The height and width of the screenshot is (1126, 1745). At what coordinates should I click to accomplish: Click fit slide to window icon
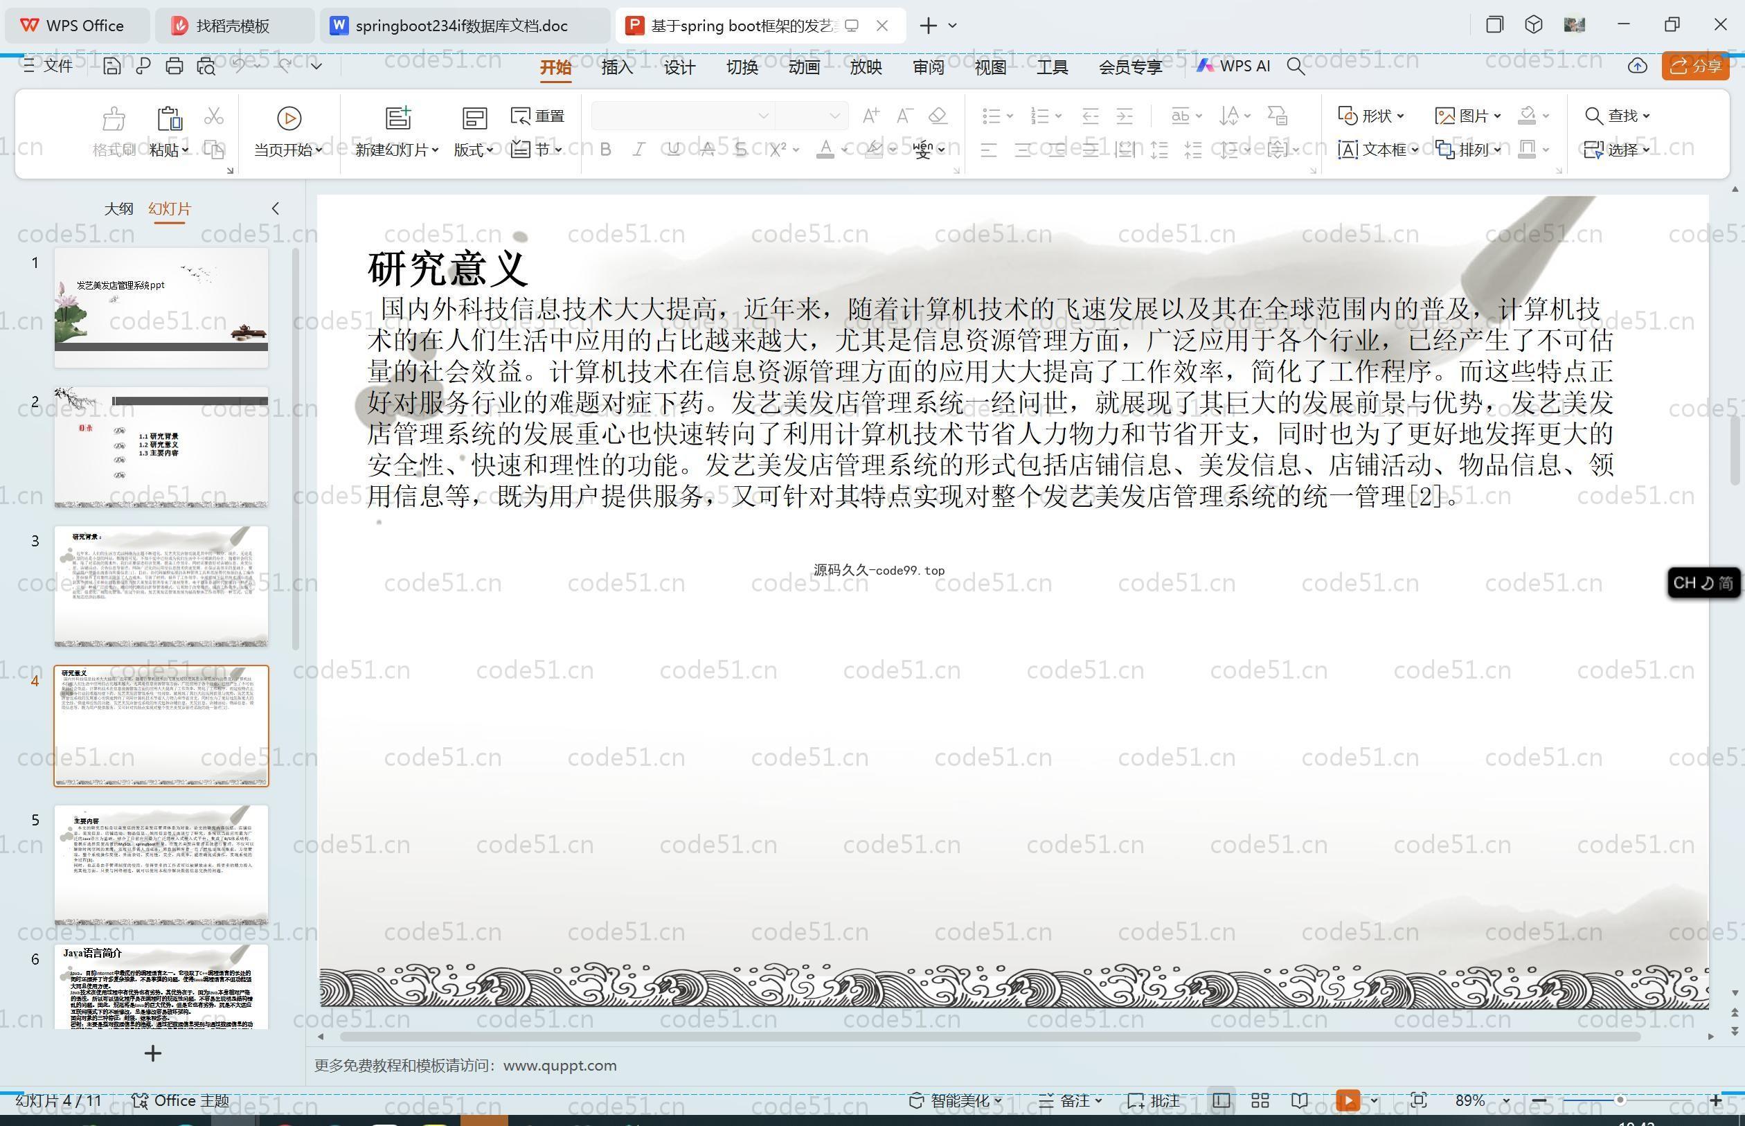[1418, 1100]
